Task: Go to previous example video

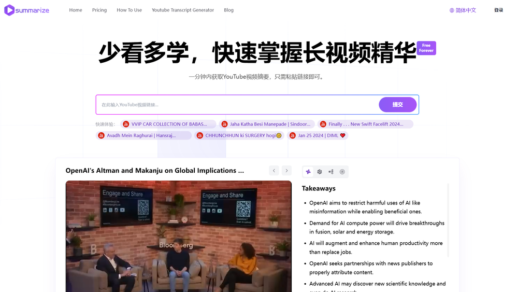Action: pyautogui.click(x=274, y=171)
